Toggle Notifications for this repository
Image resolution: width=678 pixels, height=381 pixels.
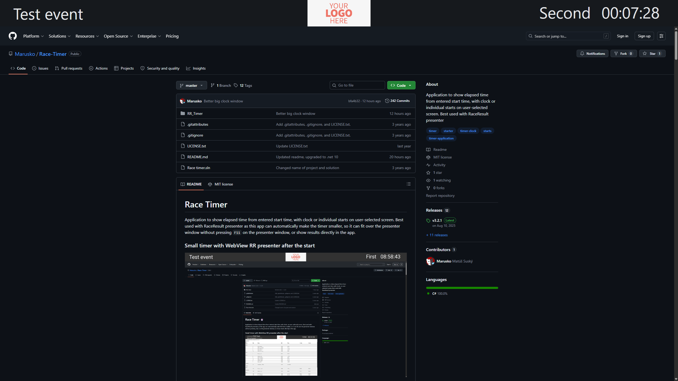[592, 54]
